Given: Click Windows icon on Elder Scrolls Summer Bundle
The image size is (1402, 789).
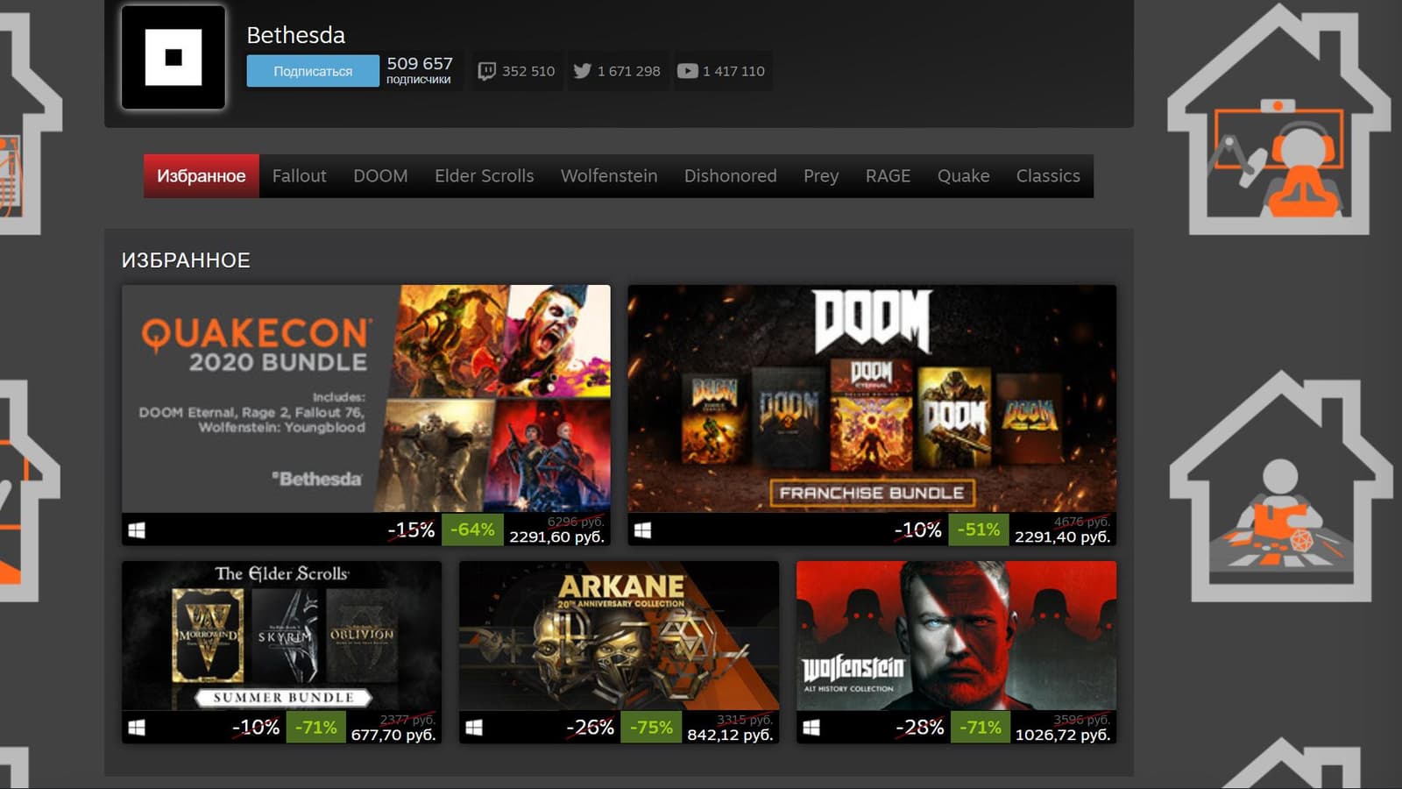Looking at the screenshot, I should [x=137, y=728].
